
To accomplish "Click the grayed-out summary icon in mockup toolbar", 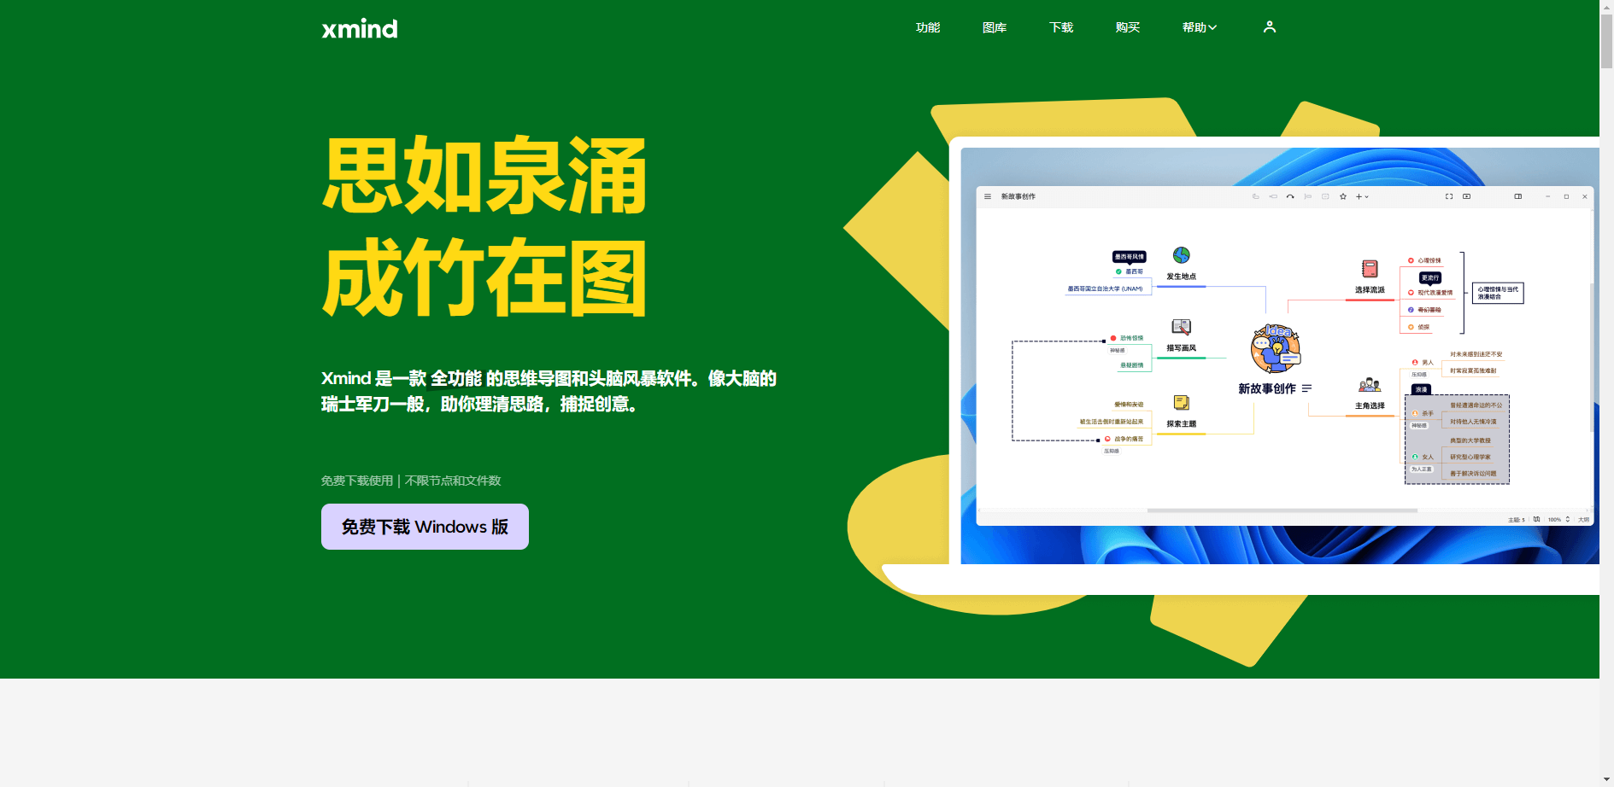I will click(1308, 196).
